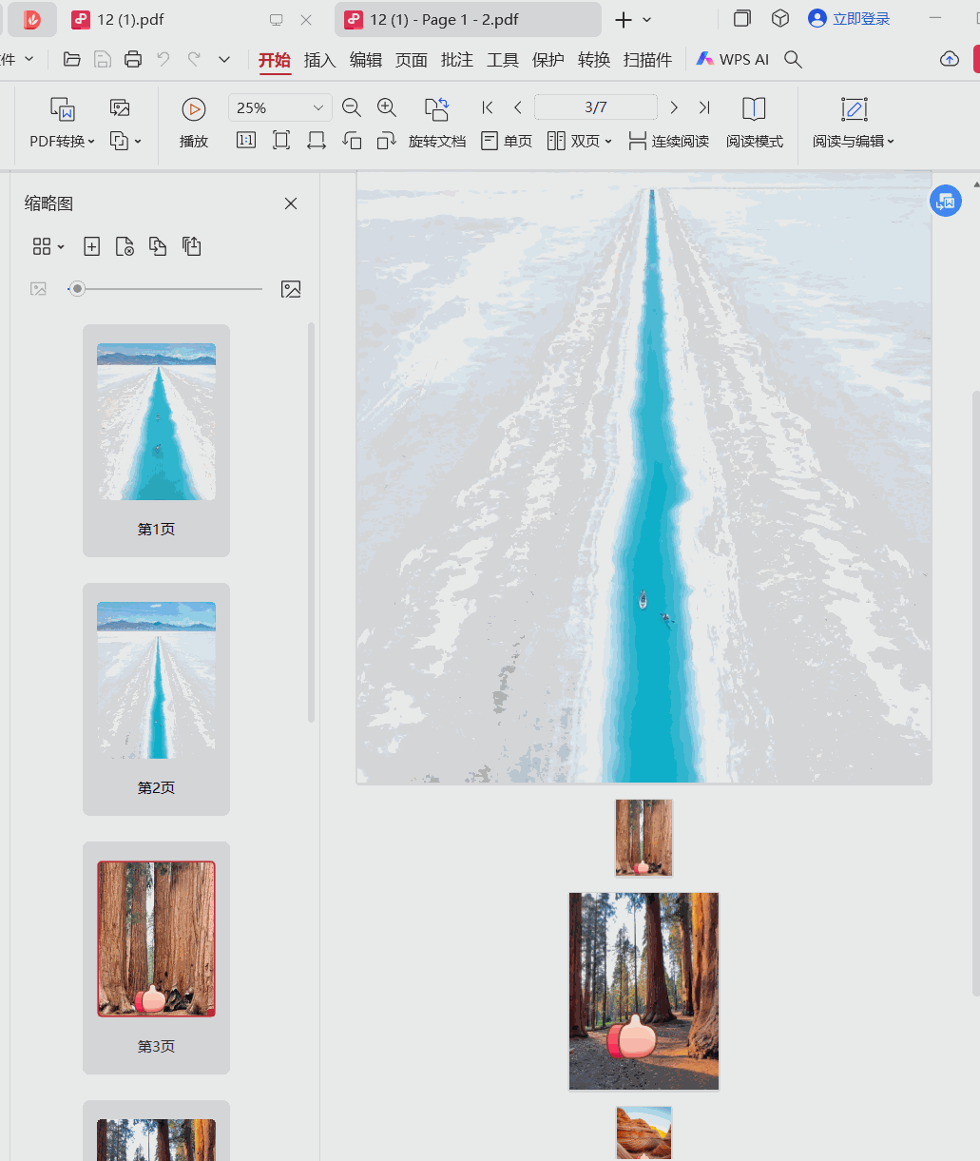
Task: Open file using the folder icon
Action: point(71,60)
